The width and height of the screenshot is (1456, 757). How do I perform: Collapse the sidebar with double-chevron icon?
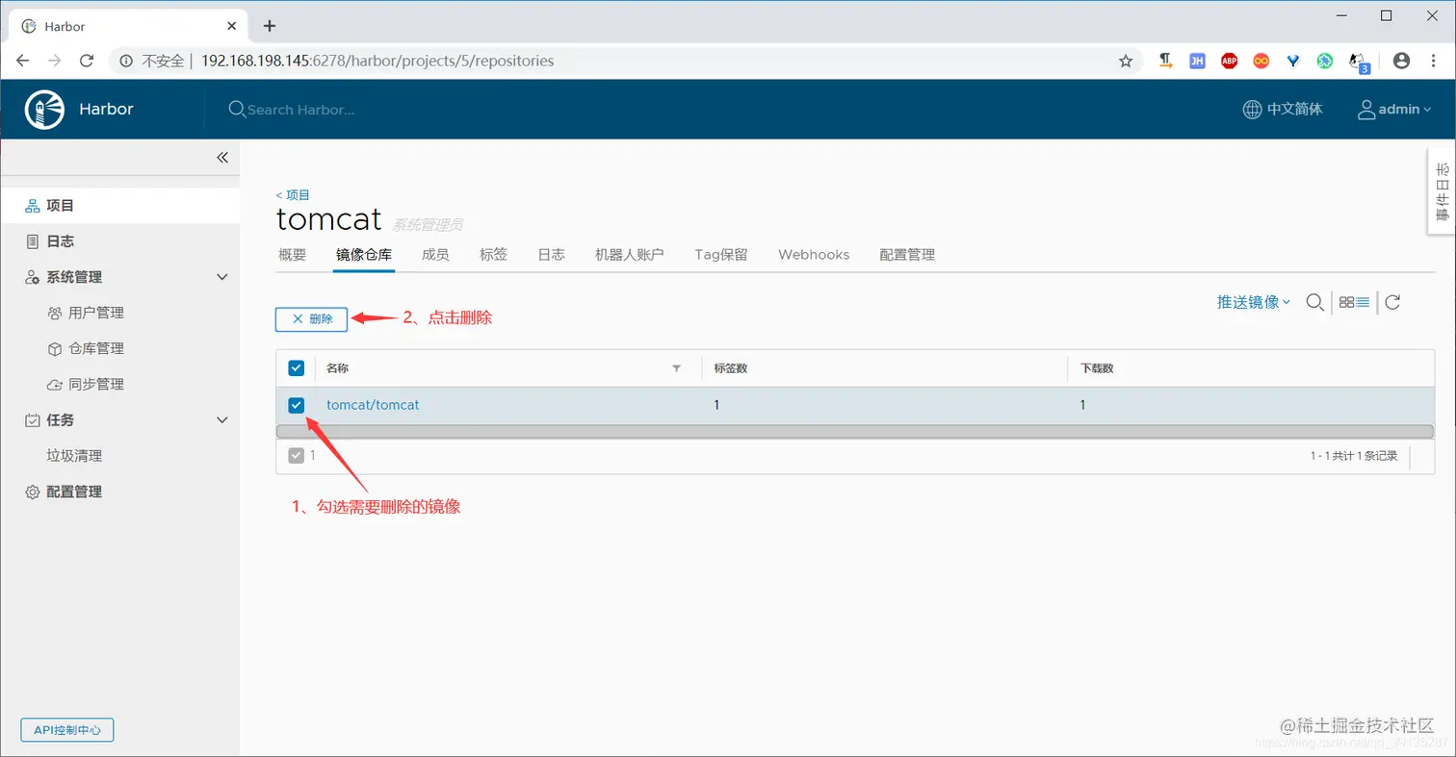(x=221, y=158)
